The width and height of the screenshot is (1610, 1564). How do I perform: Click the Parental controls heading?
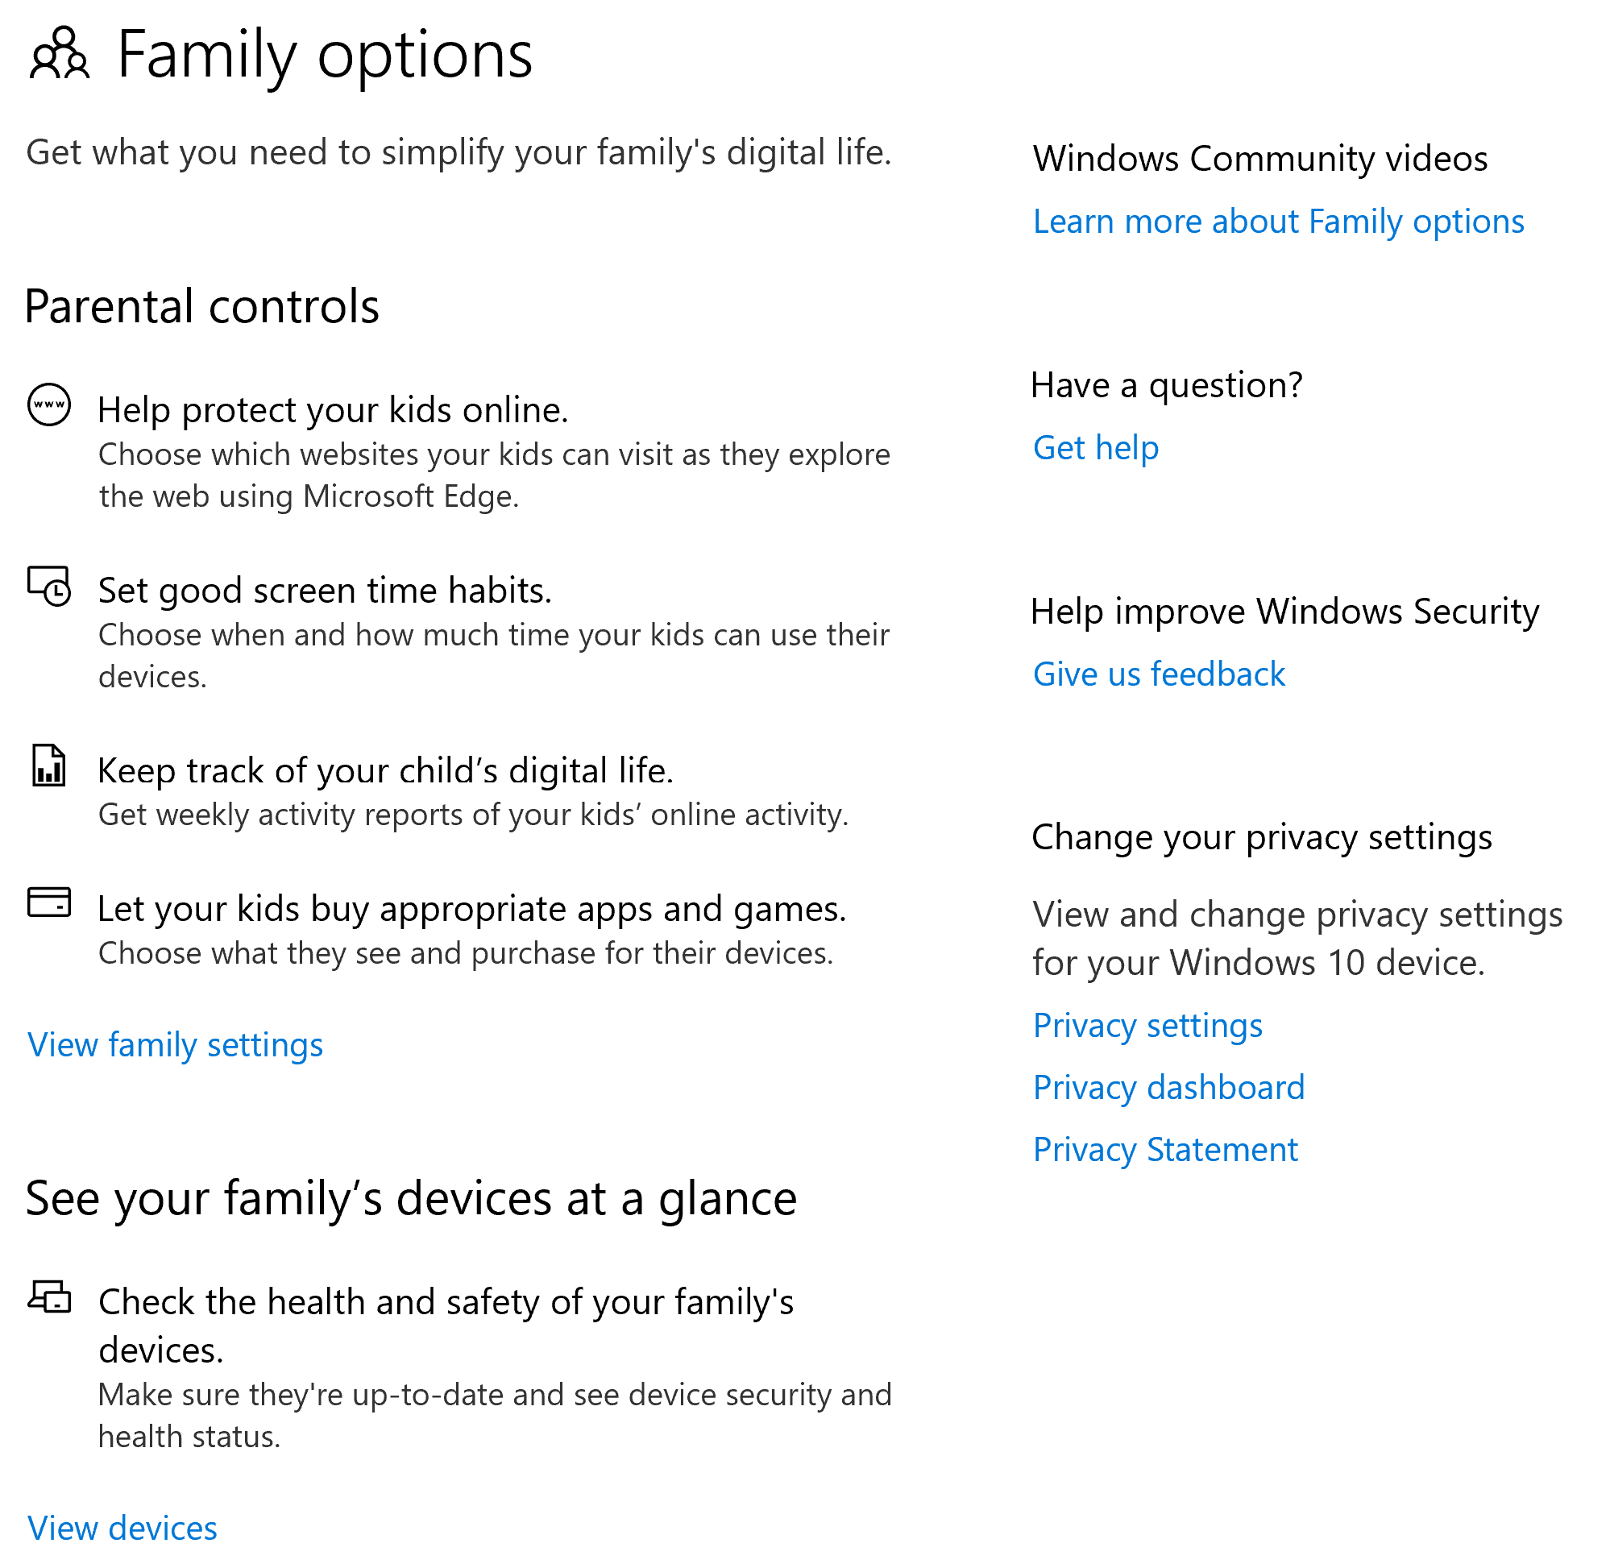(202, 306)
